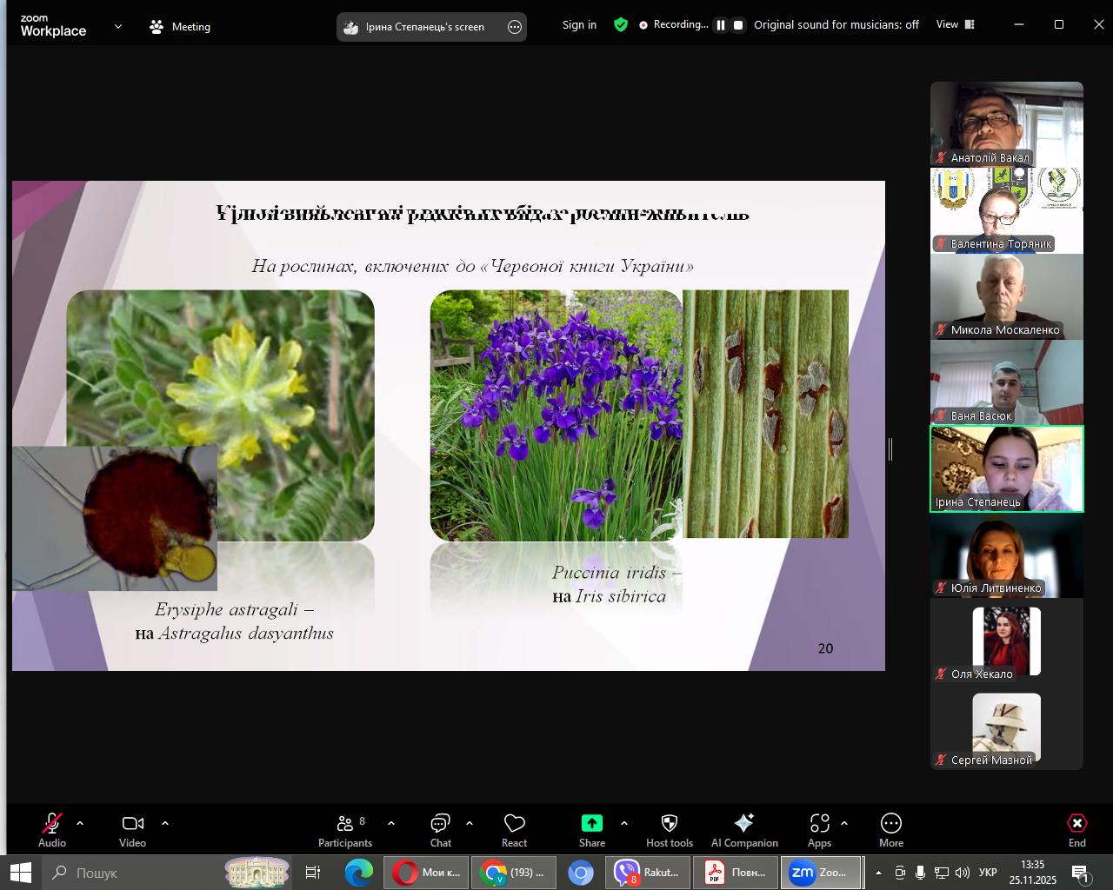
Task: Toggle the camera with Video button
Action: (x=132, y=829)
